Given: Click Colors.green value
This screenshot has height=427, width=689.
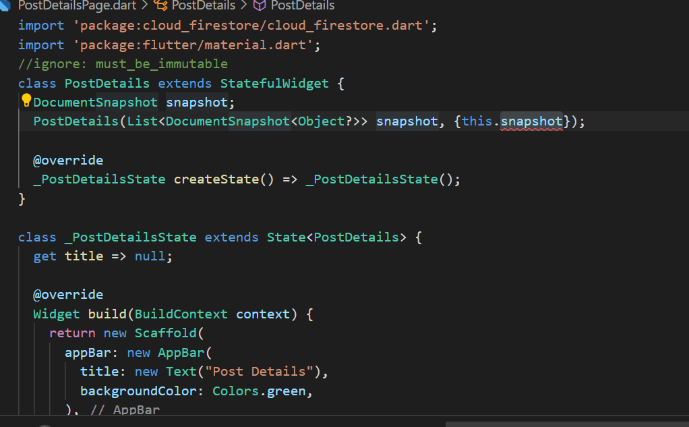Looking at the screenshot, I should (x=259, y=391).
